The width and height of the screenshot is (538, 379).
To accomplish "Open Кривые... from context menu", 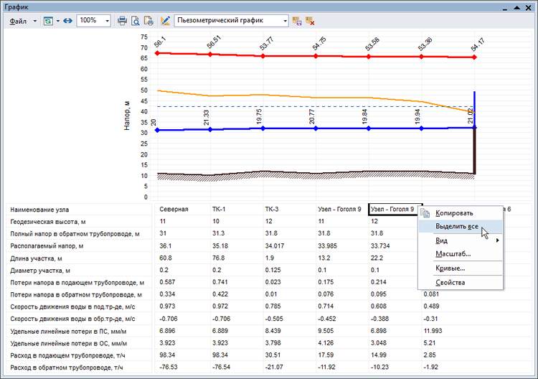I will 450,268.
